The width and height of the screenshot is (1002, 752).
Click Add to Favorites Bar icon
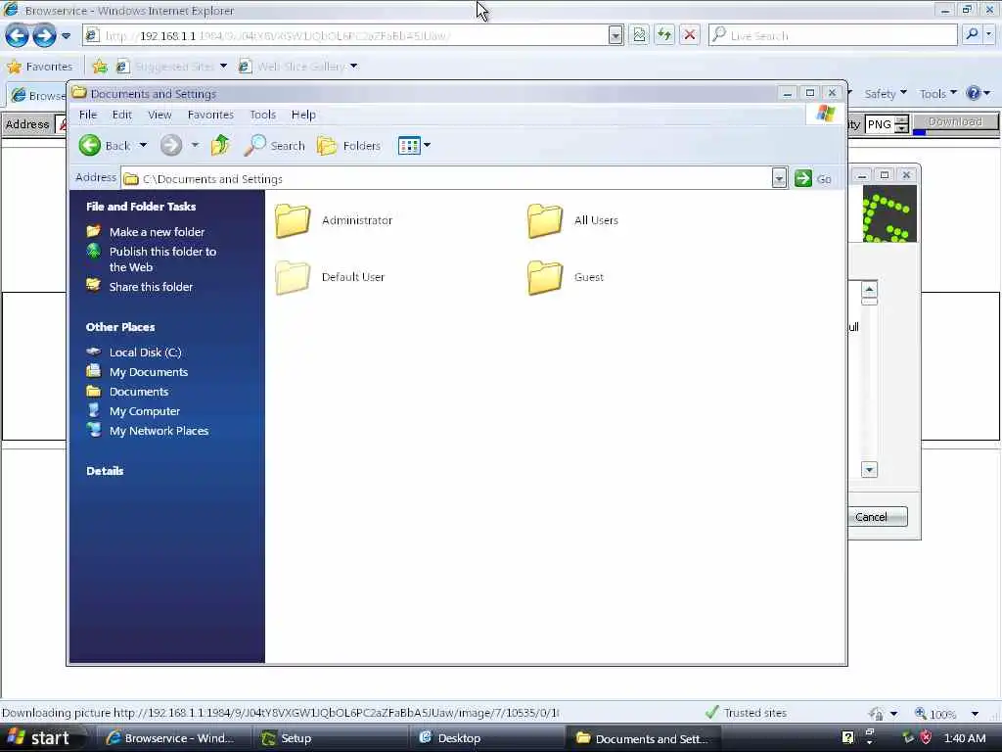pos(100,66)
